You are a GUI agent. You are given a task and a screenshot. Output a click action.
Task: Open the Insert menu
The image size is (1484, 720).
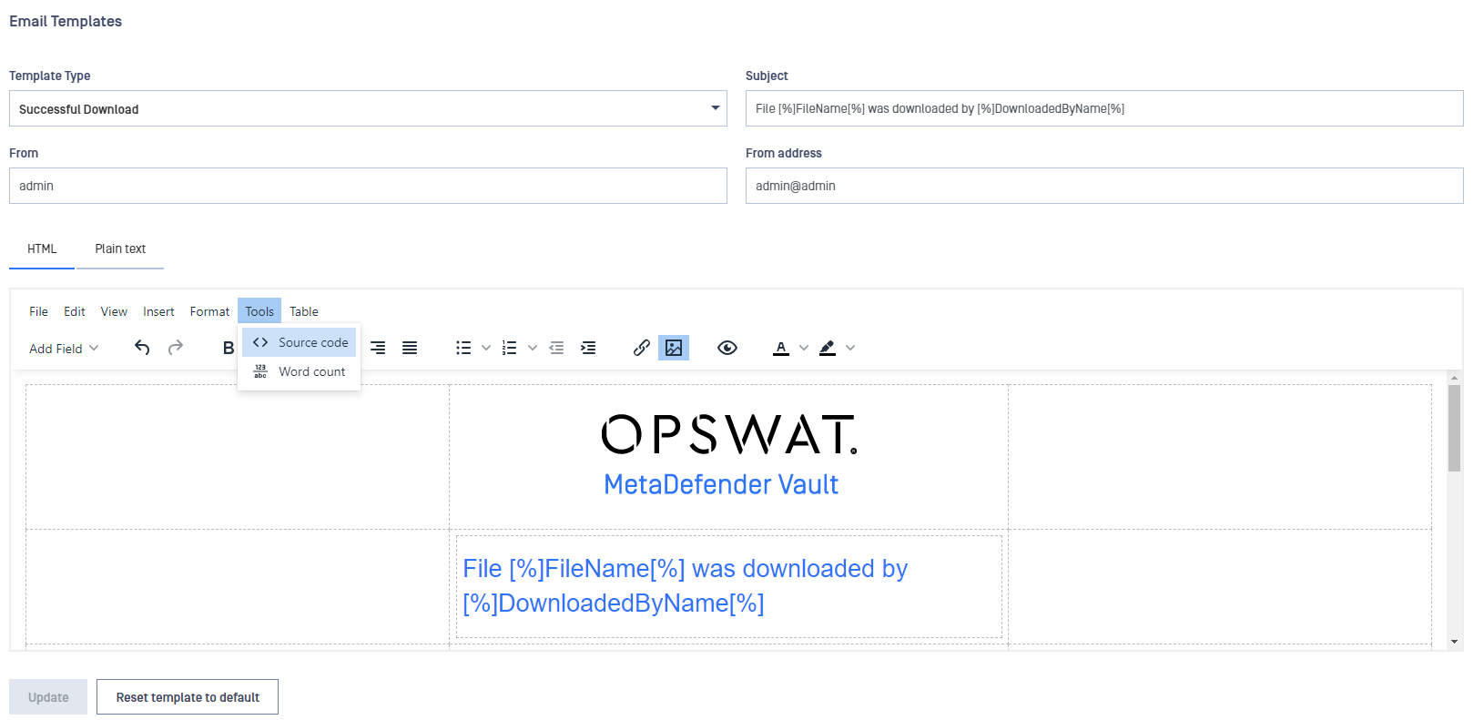click(x=158, y=311)
